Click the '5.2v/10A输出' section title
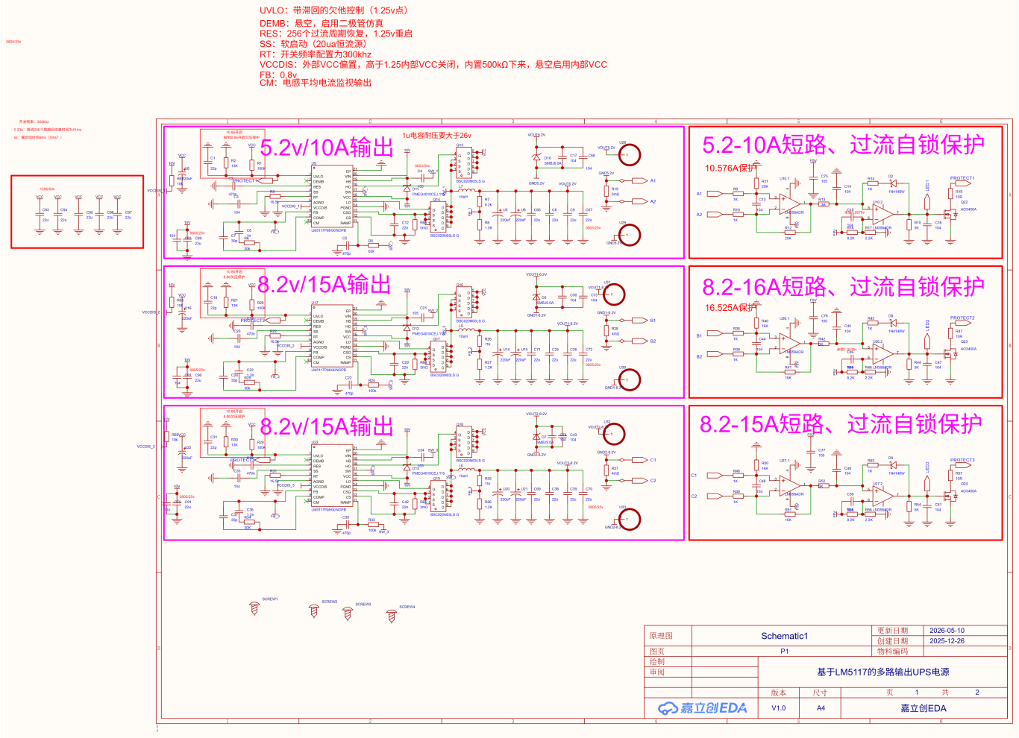 [x=326, y=147]
